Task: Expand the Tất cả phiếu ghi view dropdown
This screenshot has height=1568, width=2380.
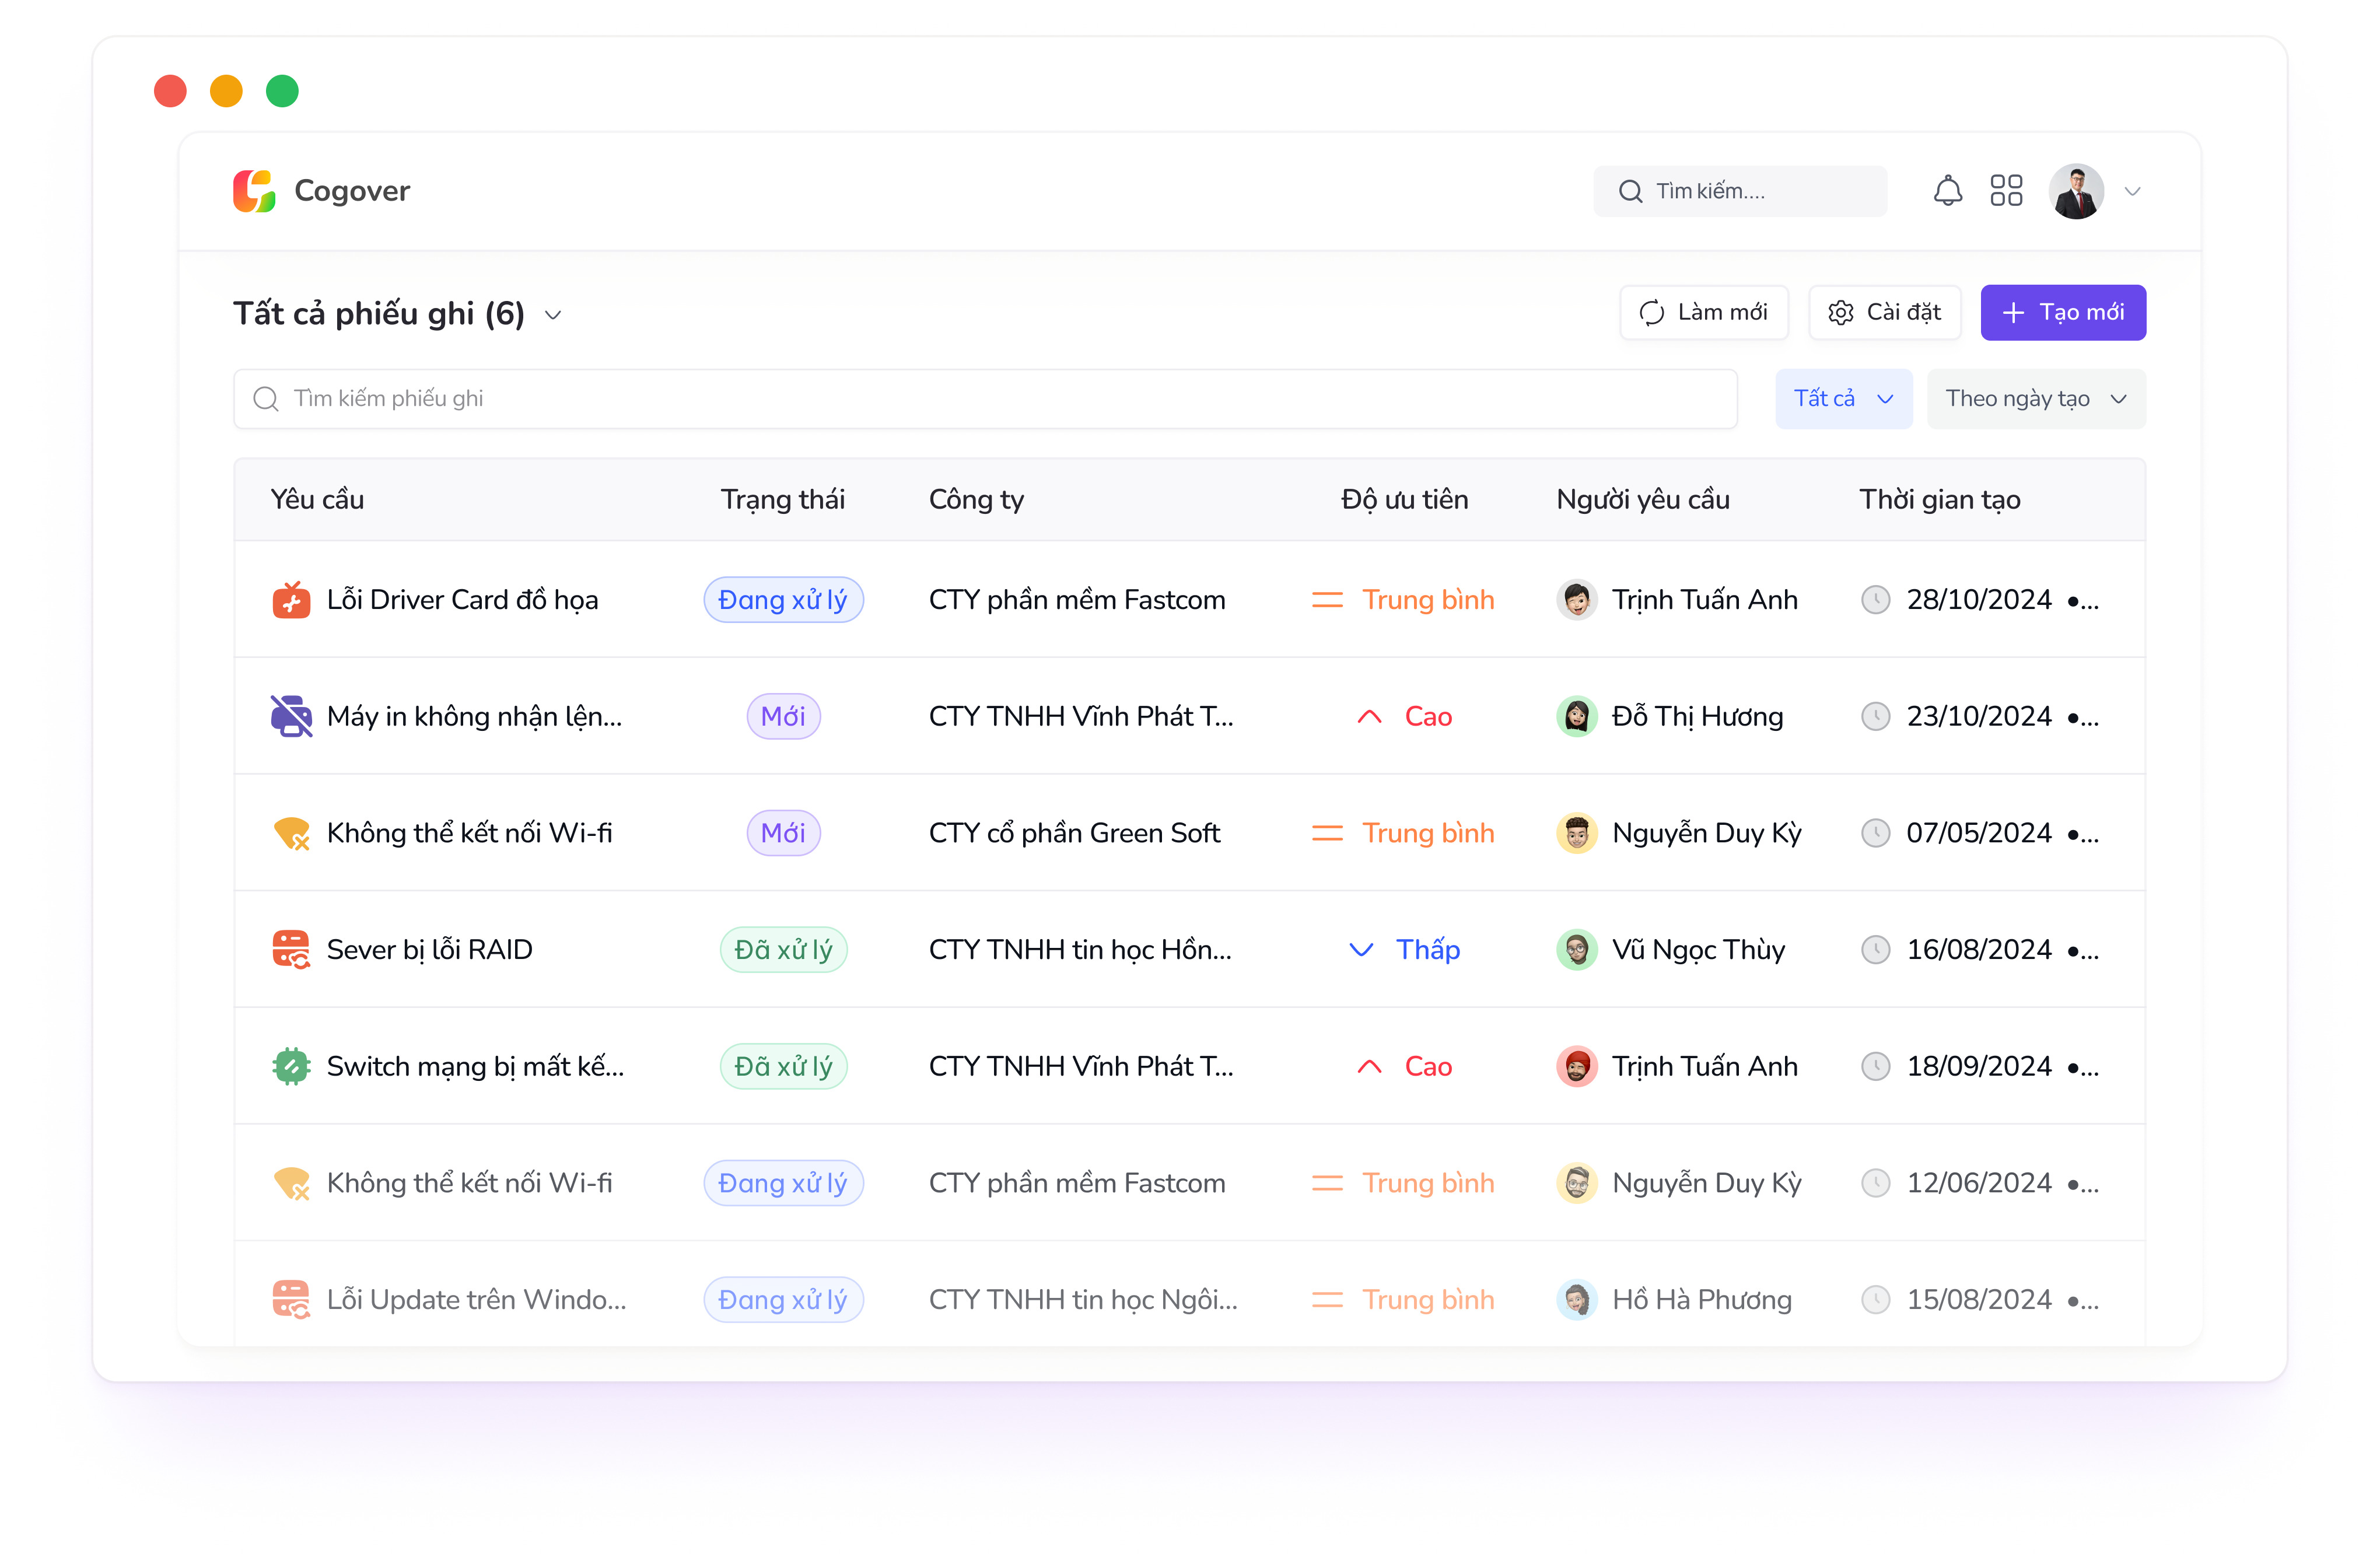Action: click(553, 315)
